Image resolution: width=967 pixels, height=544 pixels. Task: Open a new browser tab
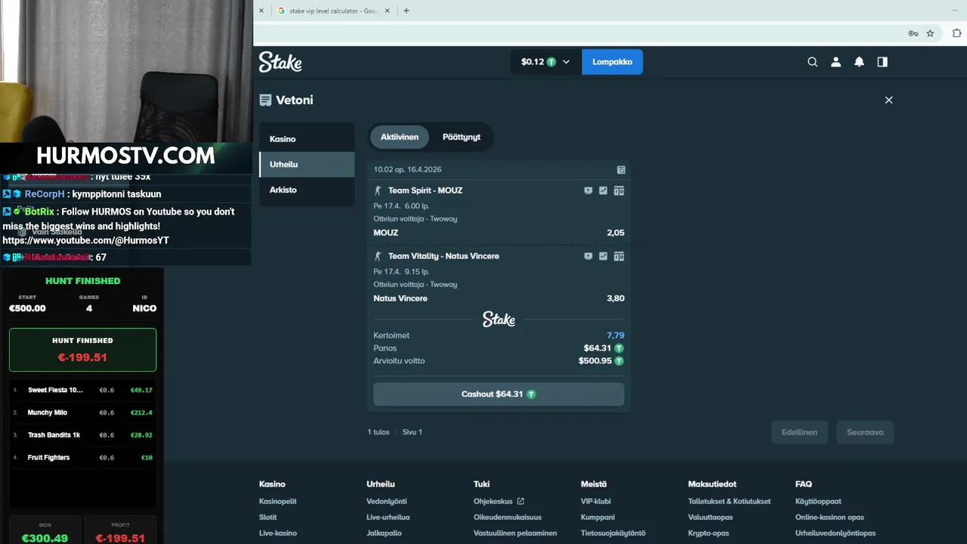(x=406, y=11)
